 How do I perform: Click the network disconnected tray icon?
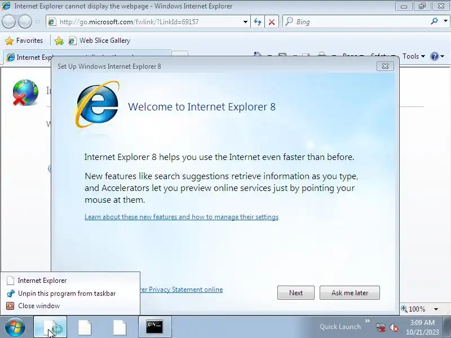pos(380,327)
